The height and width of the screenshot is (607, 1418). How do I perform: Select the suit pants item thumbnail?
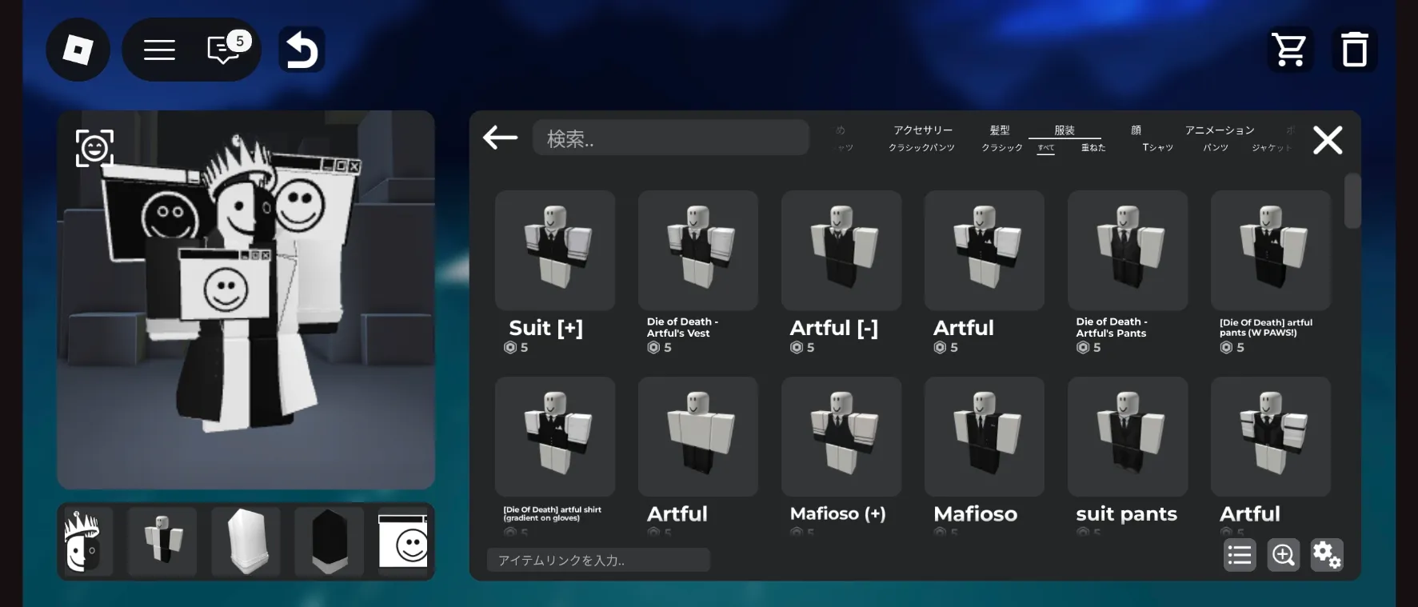[1128, 437]
